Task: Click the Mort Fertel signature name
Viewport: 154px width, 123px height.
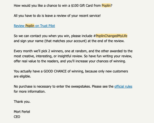Action: (x=22, y=111)
